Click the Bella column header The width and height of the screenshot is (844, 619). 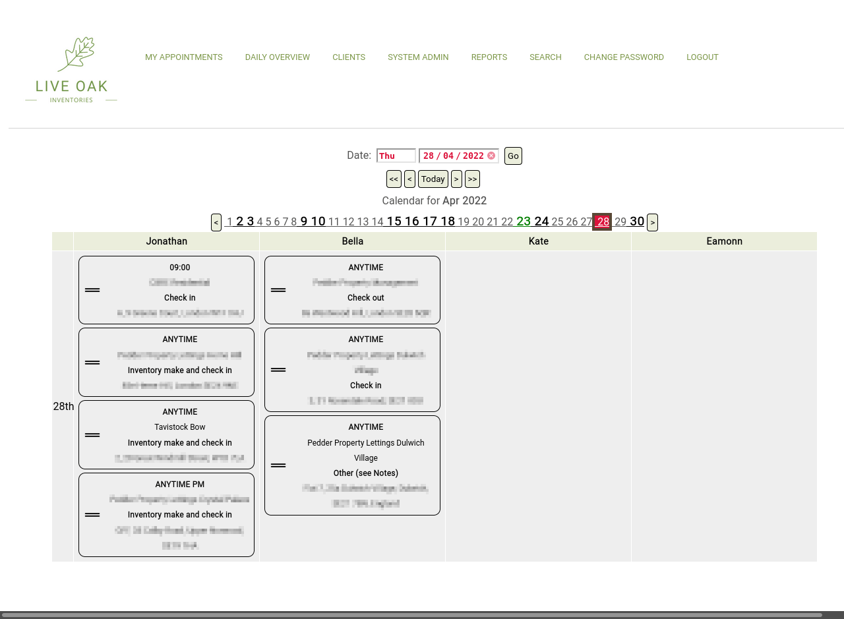pos(353,241)
